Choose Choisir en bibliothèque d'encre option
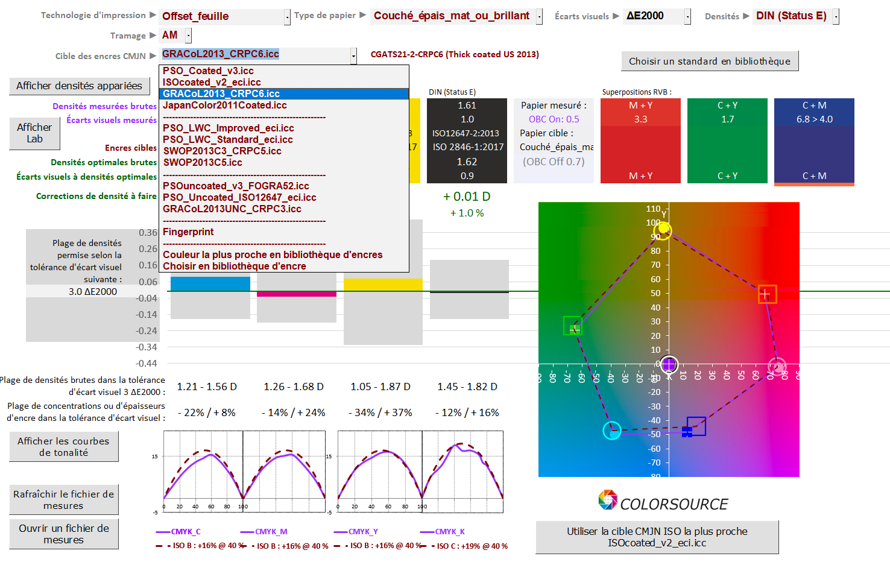The width and height of the screenshot is (890, 562). click(284, 267)
